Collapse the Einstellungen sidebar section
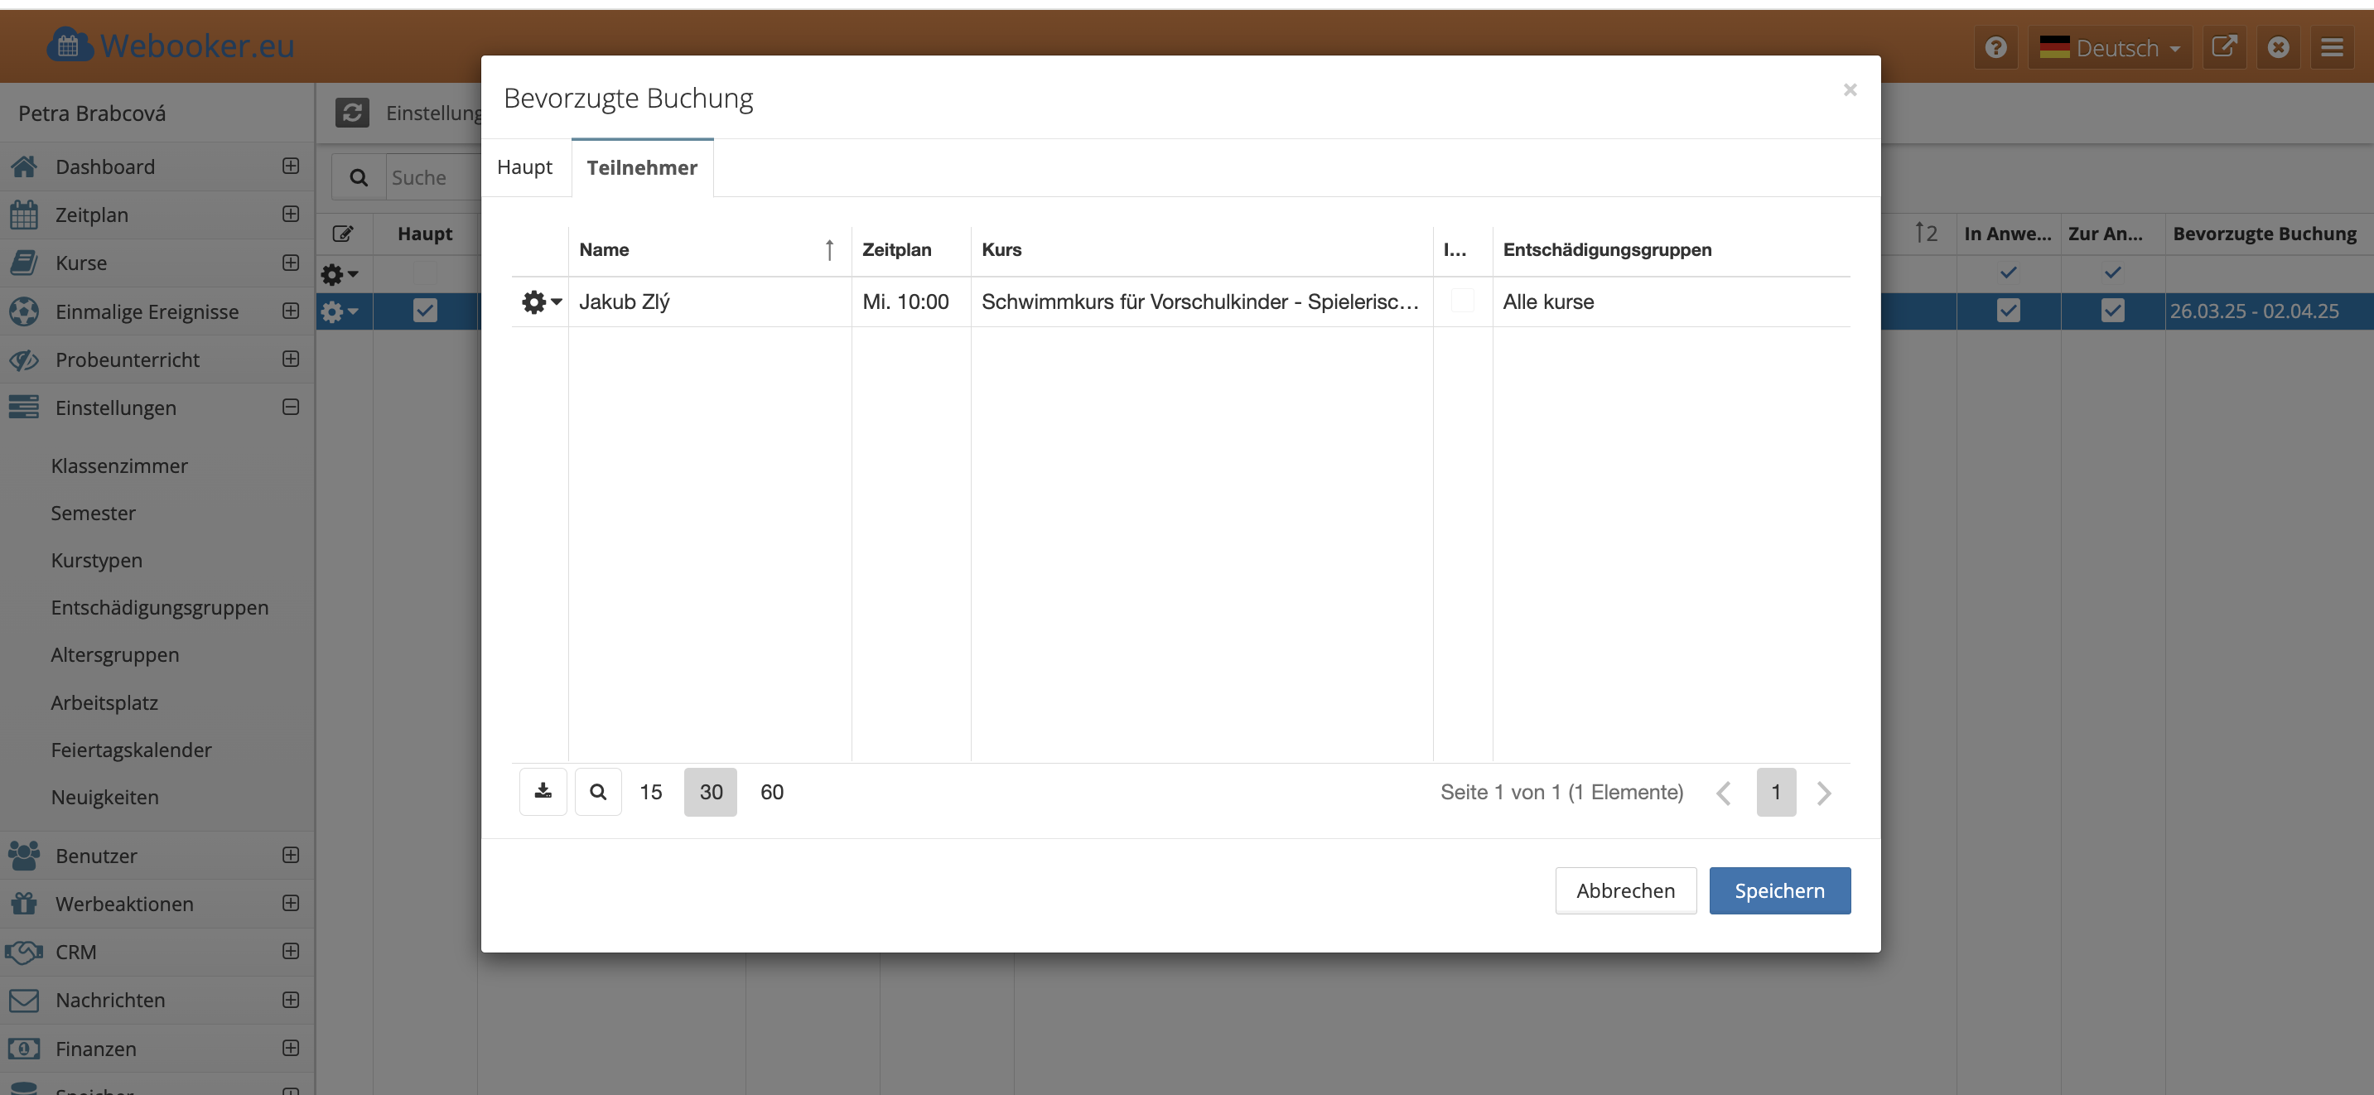The width and height of the screenshot is (2374, 1095). click(290, 408)
